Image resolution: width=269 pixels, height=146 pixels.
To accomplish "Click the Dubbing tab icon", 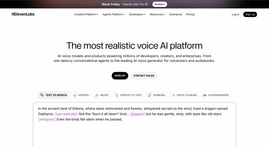I will click(x=149, y=95).
